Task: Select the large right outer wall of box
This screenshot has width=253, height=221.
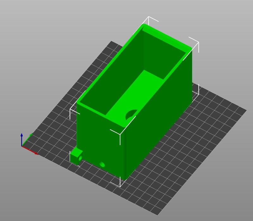Action: tap(159, 115)
